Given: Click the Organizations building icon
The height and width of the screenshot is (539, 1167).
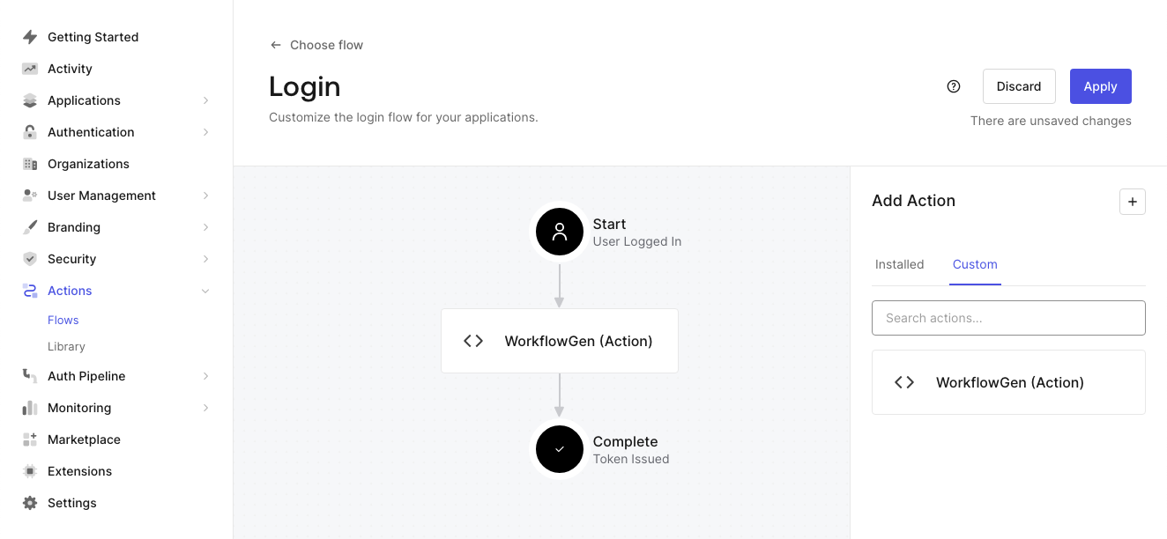Looking at the screenshot, I should point(30,164).
